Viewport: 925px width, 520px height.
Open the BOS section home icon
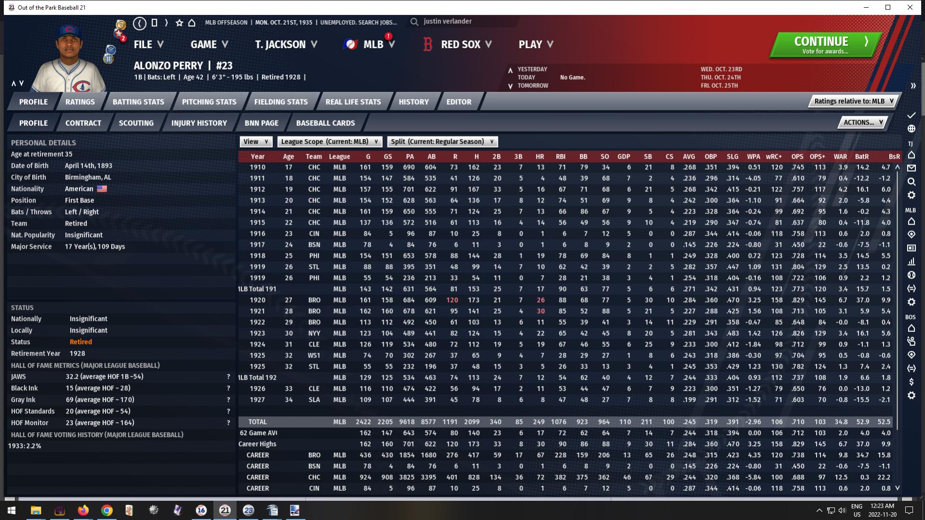(x=911, y=328)
